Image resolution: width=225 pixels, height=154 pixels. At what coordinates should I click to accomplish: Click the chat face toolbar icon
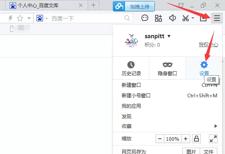click(145, 18)
